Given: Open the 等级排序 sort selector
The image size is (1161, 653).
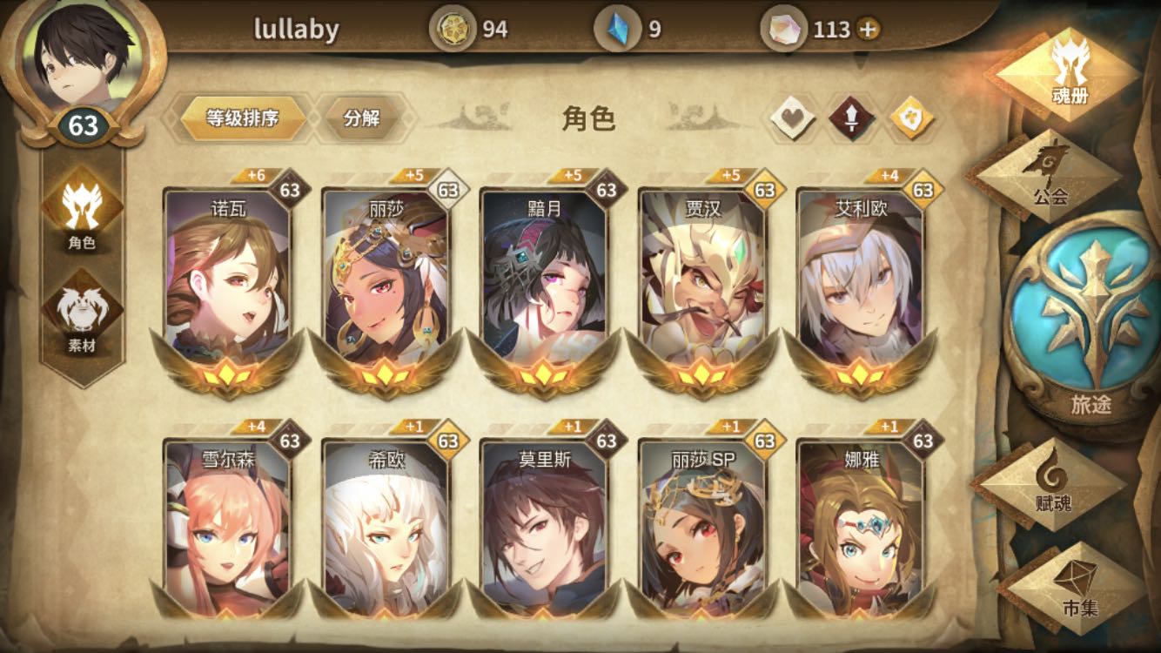Looking at the screenshot, I should (243, 118).
